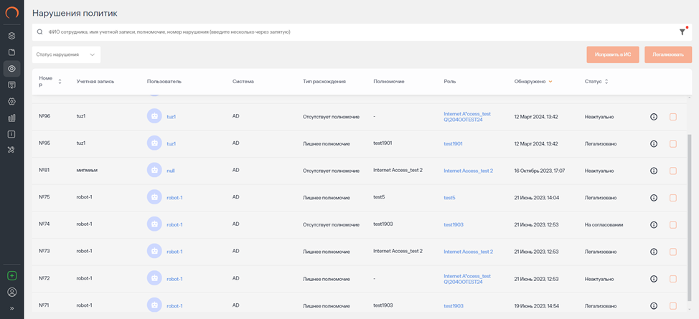The image size is (699, 319).
Task: Open role Internet Access_test 2 in row №81
Action: pyautogui.click(x=468, y=171)
